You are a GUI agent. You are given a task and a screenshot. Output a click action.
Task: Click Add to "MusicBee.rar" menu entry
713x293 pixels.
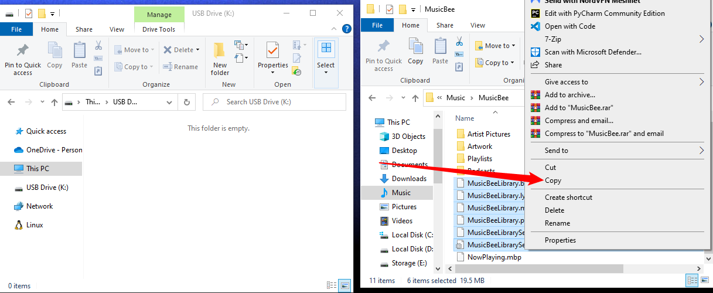pyautogui.click(x=579, y=108)
